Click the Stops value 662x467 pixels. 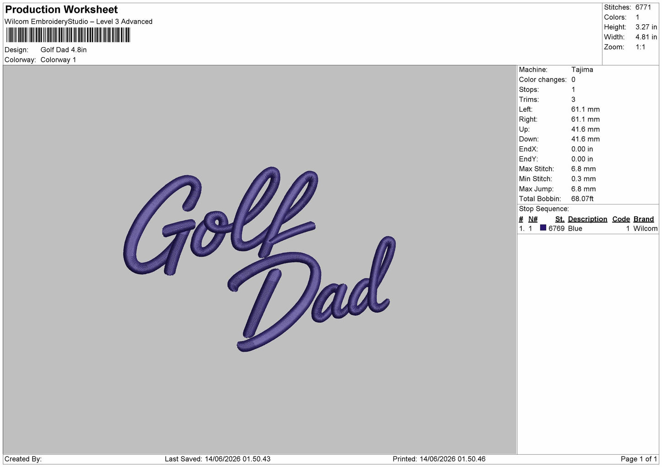(x=573, y=90)
